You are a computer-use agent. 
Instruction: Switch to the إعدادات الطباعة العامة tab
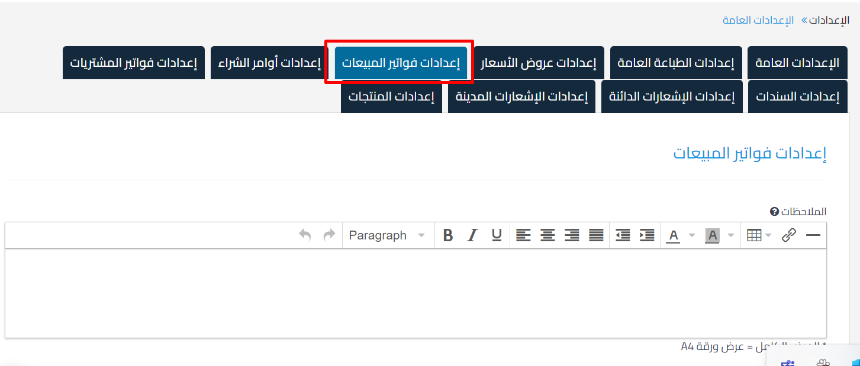(675, 62)
